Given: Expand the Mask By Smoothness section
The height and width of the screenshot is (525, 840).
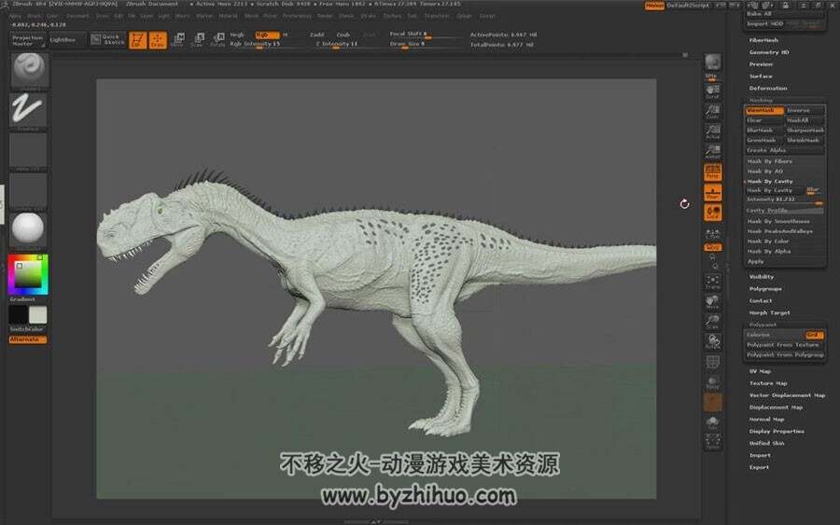Looking at the screenshot, I should click(x=778, y=221).
